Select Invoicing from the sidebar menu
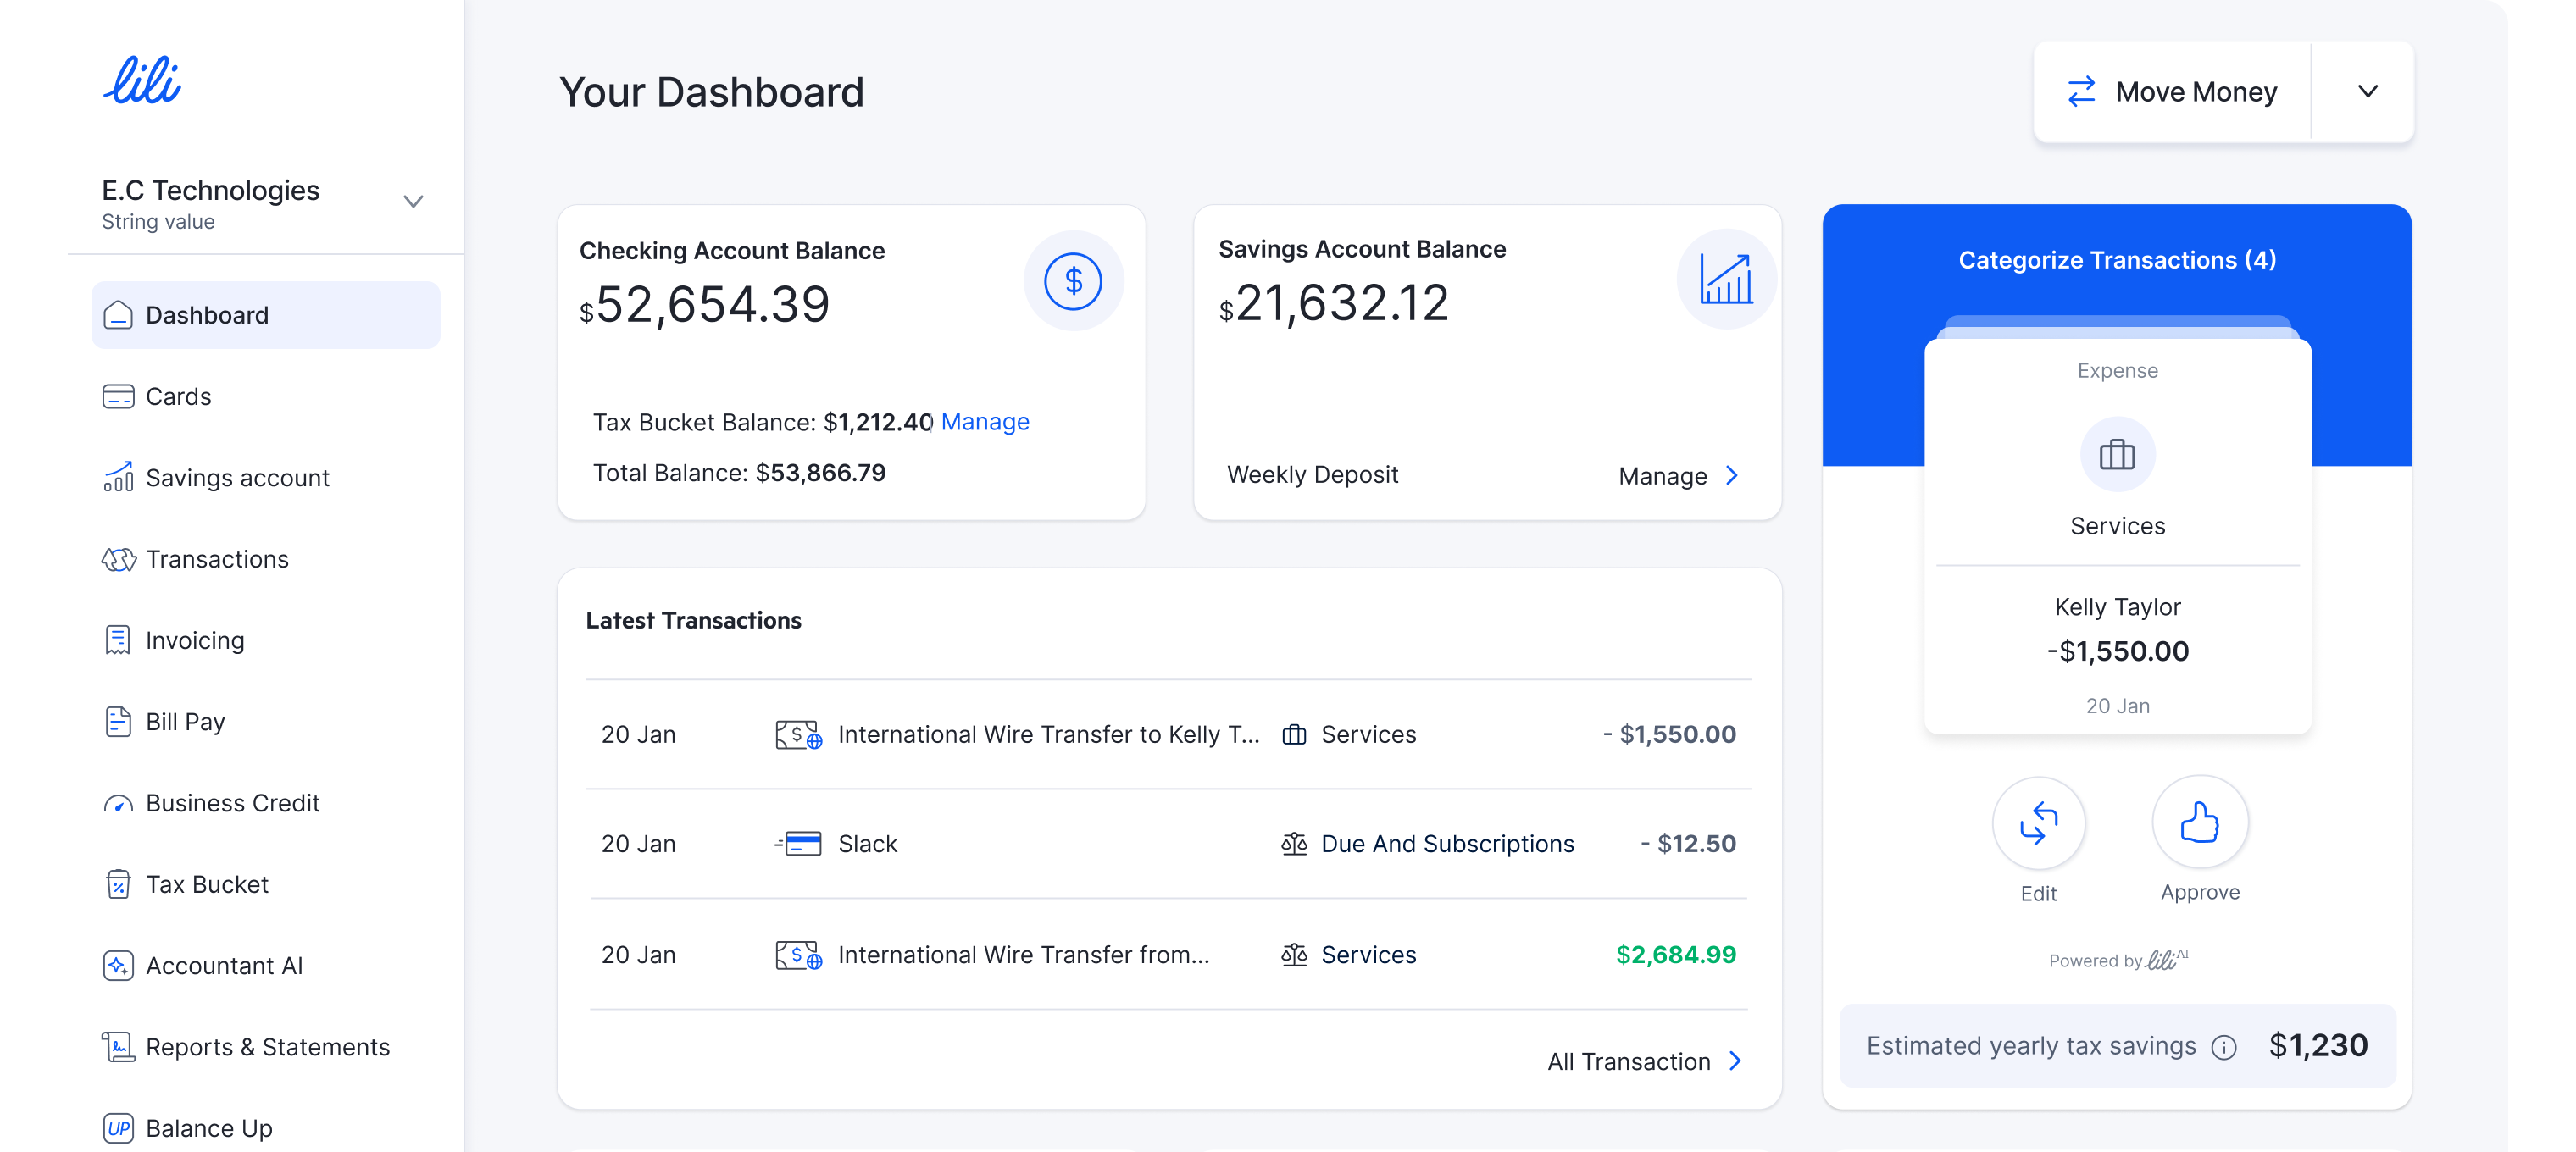2576x1152 pixels. [195, 640]
